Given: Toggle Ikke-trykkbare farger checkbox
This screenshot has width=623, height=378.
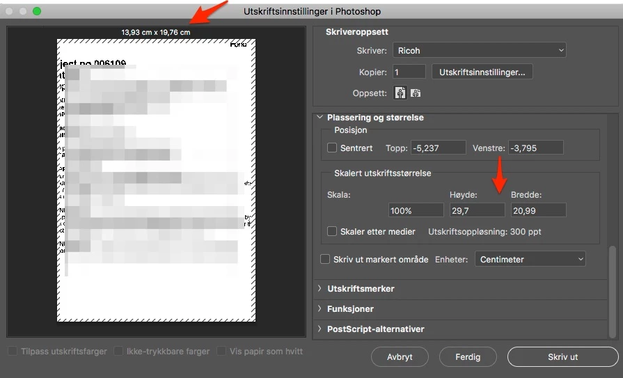Looking at the screenshot, I should pos(118,351).
